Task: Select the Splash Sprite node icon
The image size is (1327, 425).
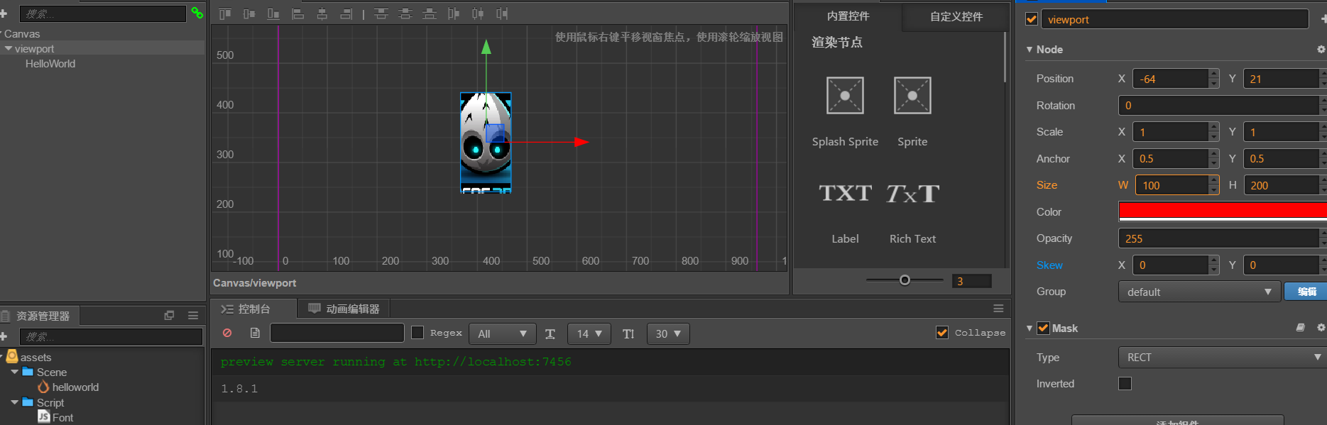Action: coord(845,95)
